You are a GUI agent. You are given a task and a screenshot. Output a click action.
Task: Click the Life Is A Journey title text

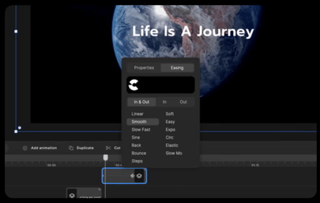click(x=193, y=32)
